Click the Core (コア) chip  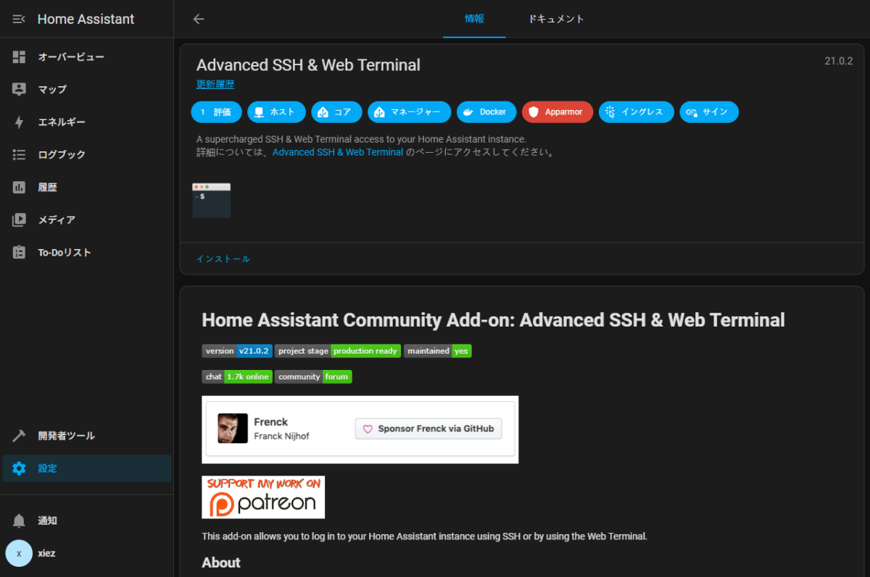pyautogui.click(x=336, y=112)
